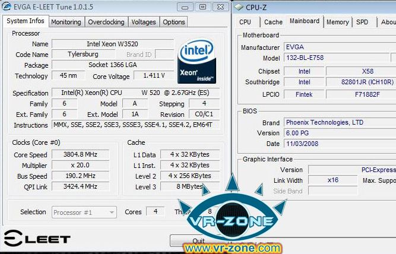The height and width of the screenshot is (254, 396).
Task: Open the CPU tab in CPU-Z
Action: [x=245, y=22]
